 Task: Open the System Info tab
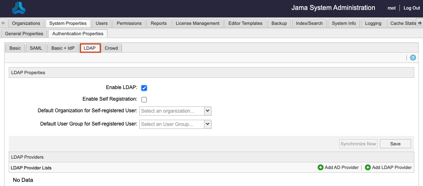[344, 23]
